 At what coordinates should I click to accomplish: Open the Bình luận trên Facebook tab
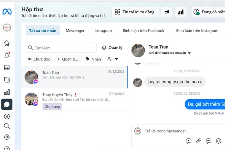143,31
